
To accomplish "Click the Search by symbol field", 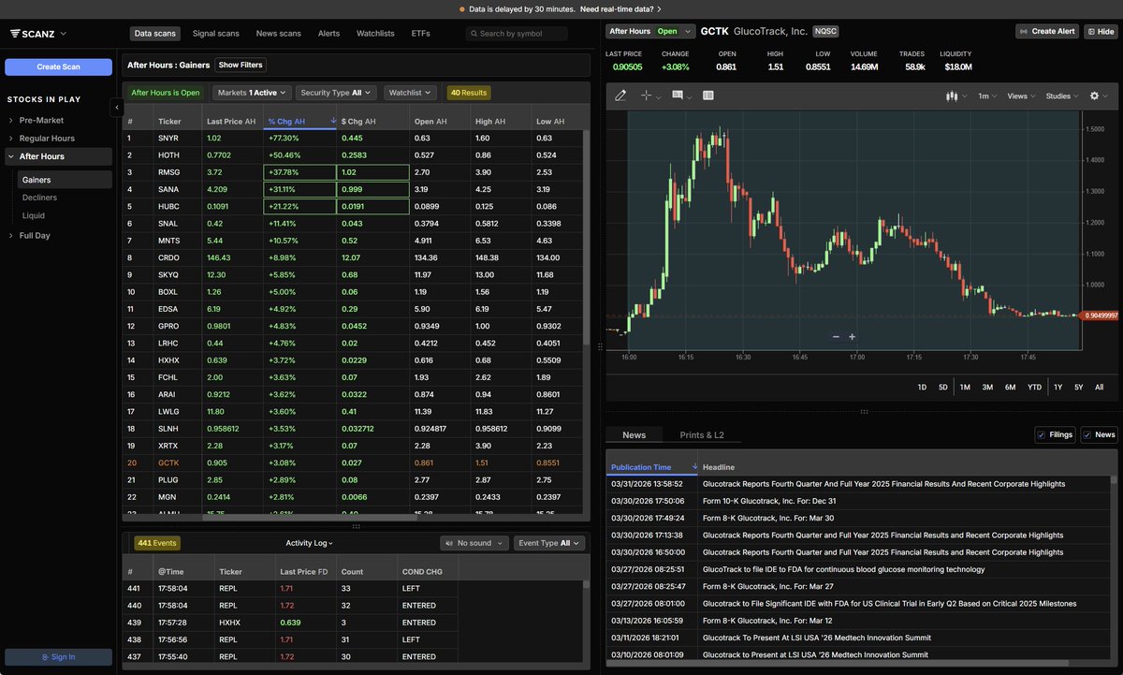I will click(517, 34).
